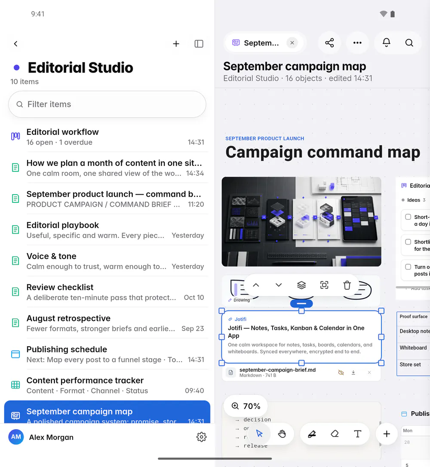The height and width of the screenshot is (467, 430).
Task: Click the Wi-Fi status icon
Action: tap(383, 14)
